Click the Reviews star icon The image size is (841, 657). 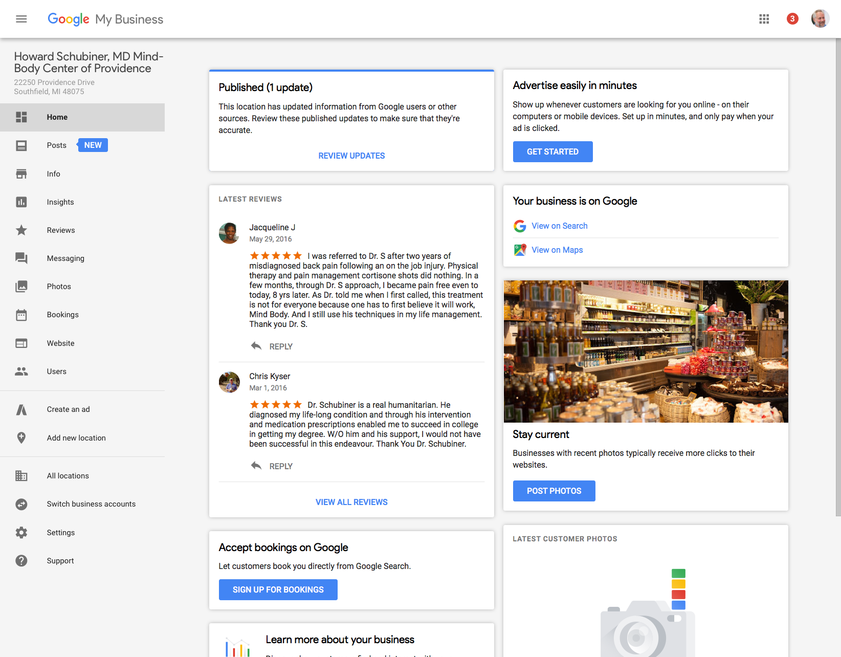[21, 230]
